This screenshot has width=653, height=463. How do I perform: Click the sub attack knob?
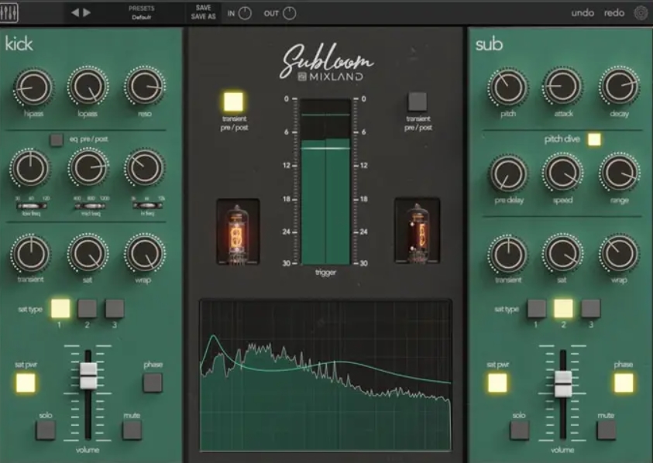click(x=562, y=87)
